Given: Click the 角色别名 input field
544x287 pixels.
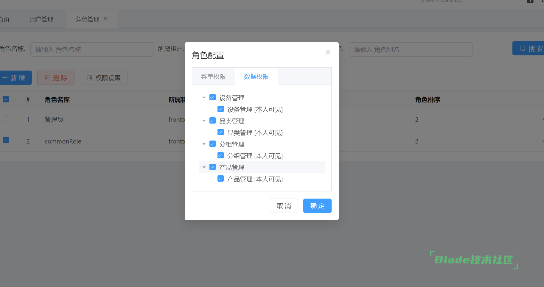Looking at the screenshot, I should pos(410,49).
